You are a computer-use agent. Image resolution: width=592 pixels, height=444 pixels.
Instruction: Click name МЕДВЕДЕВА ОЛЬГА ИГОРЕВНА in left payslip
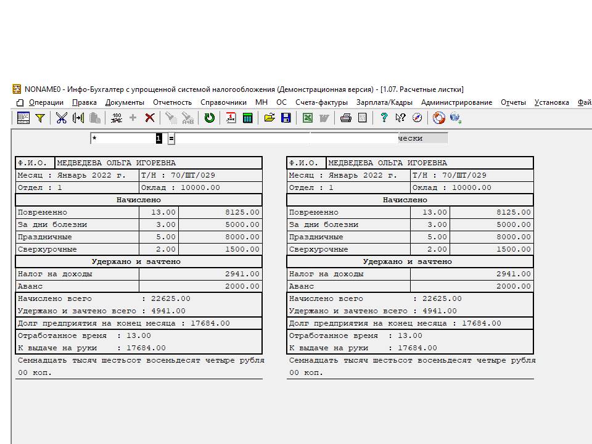pos(117,163)
